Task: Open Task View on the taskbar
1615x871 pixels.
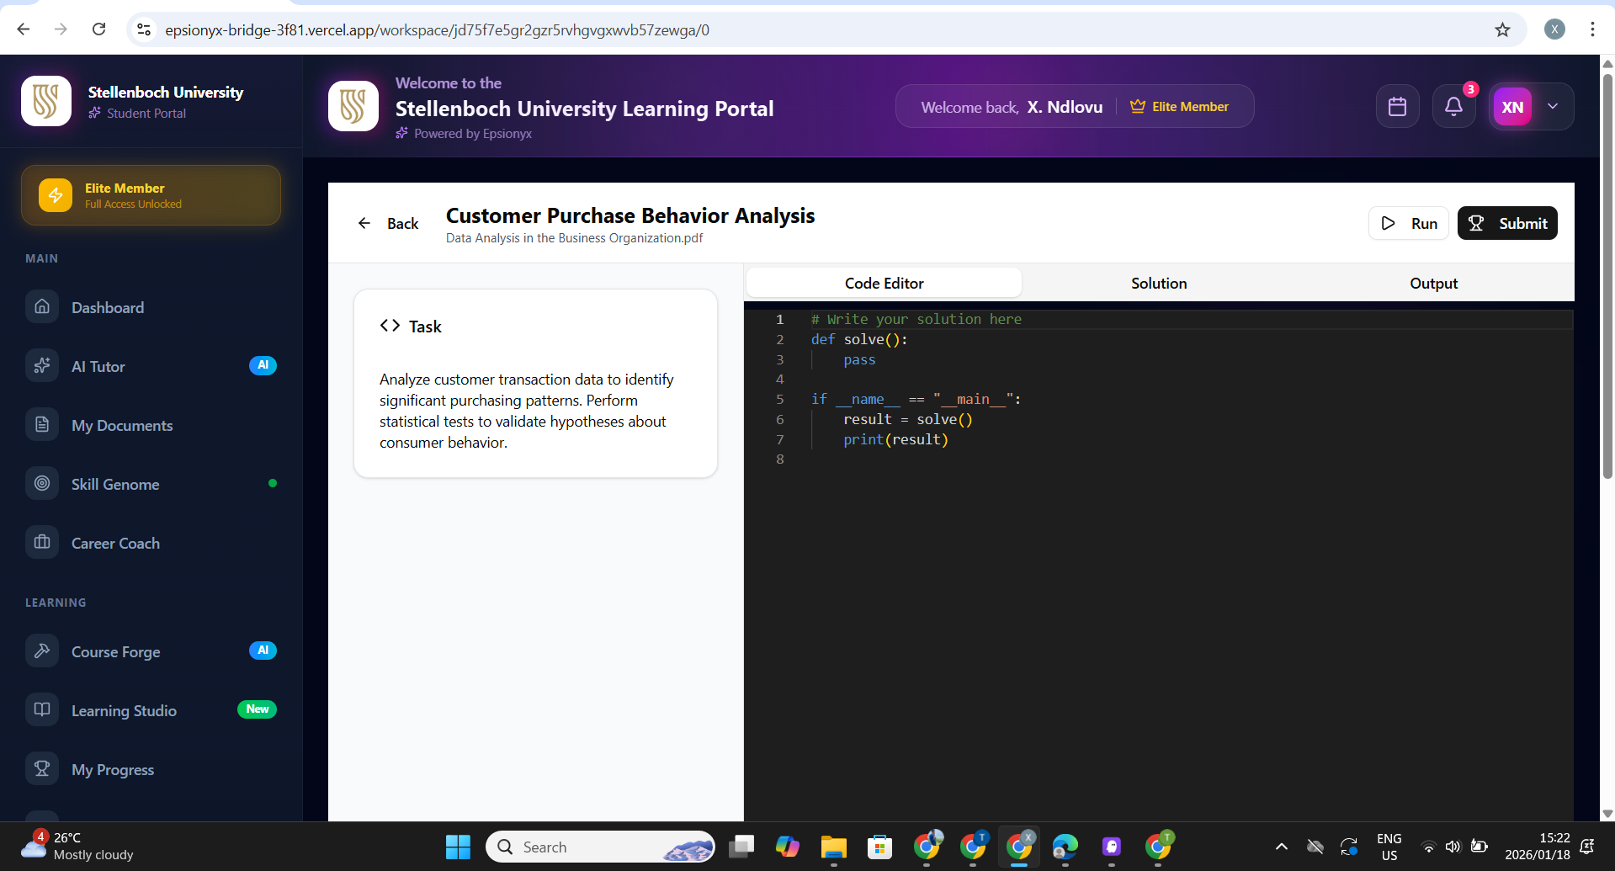Action: pos(741,847)
